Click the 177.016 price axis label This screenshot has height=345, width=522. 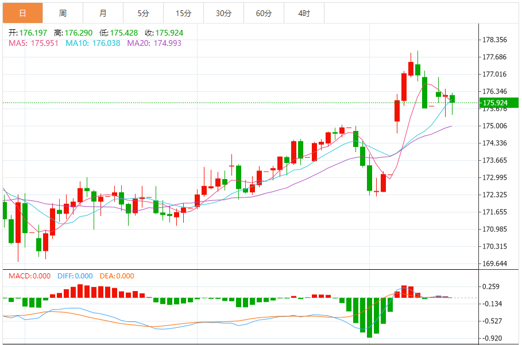pos(494,74)
